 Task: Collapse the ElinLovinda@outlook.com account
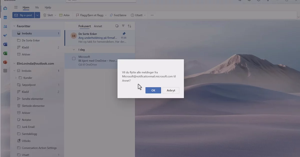click(x=14, y=64)
